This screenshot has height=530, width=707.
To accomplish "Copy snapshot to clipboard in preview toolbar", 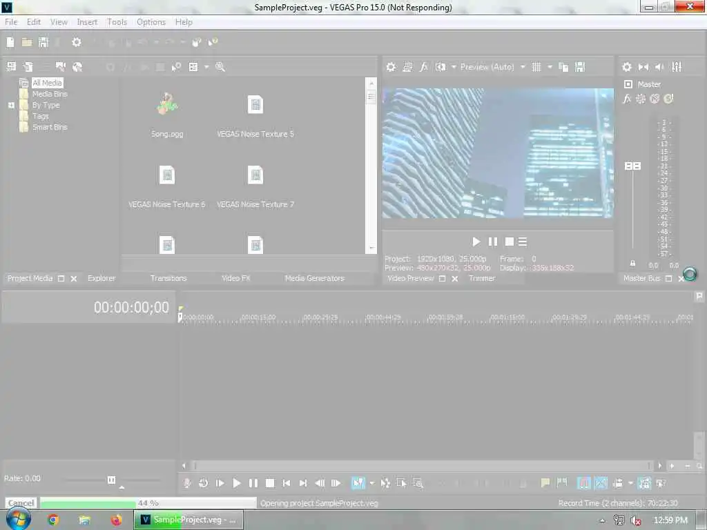I will point(563,67).
